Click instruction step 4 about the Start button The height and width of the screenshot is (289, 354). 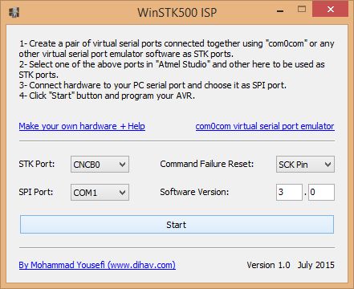pos(107,96)
